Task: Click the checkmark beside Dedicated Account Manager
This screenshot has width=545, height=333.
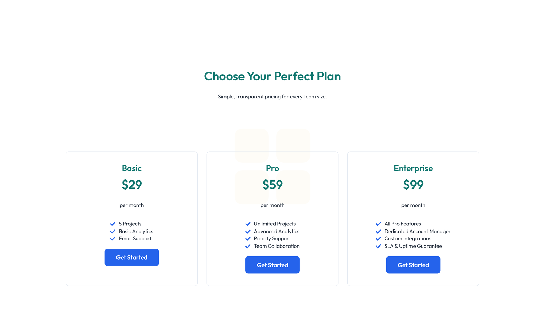Action: (378, 231)
